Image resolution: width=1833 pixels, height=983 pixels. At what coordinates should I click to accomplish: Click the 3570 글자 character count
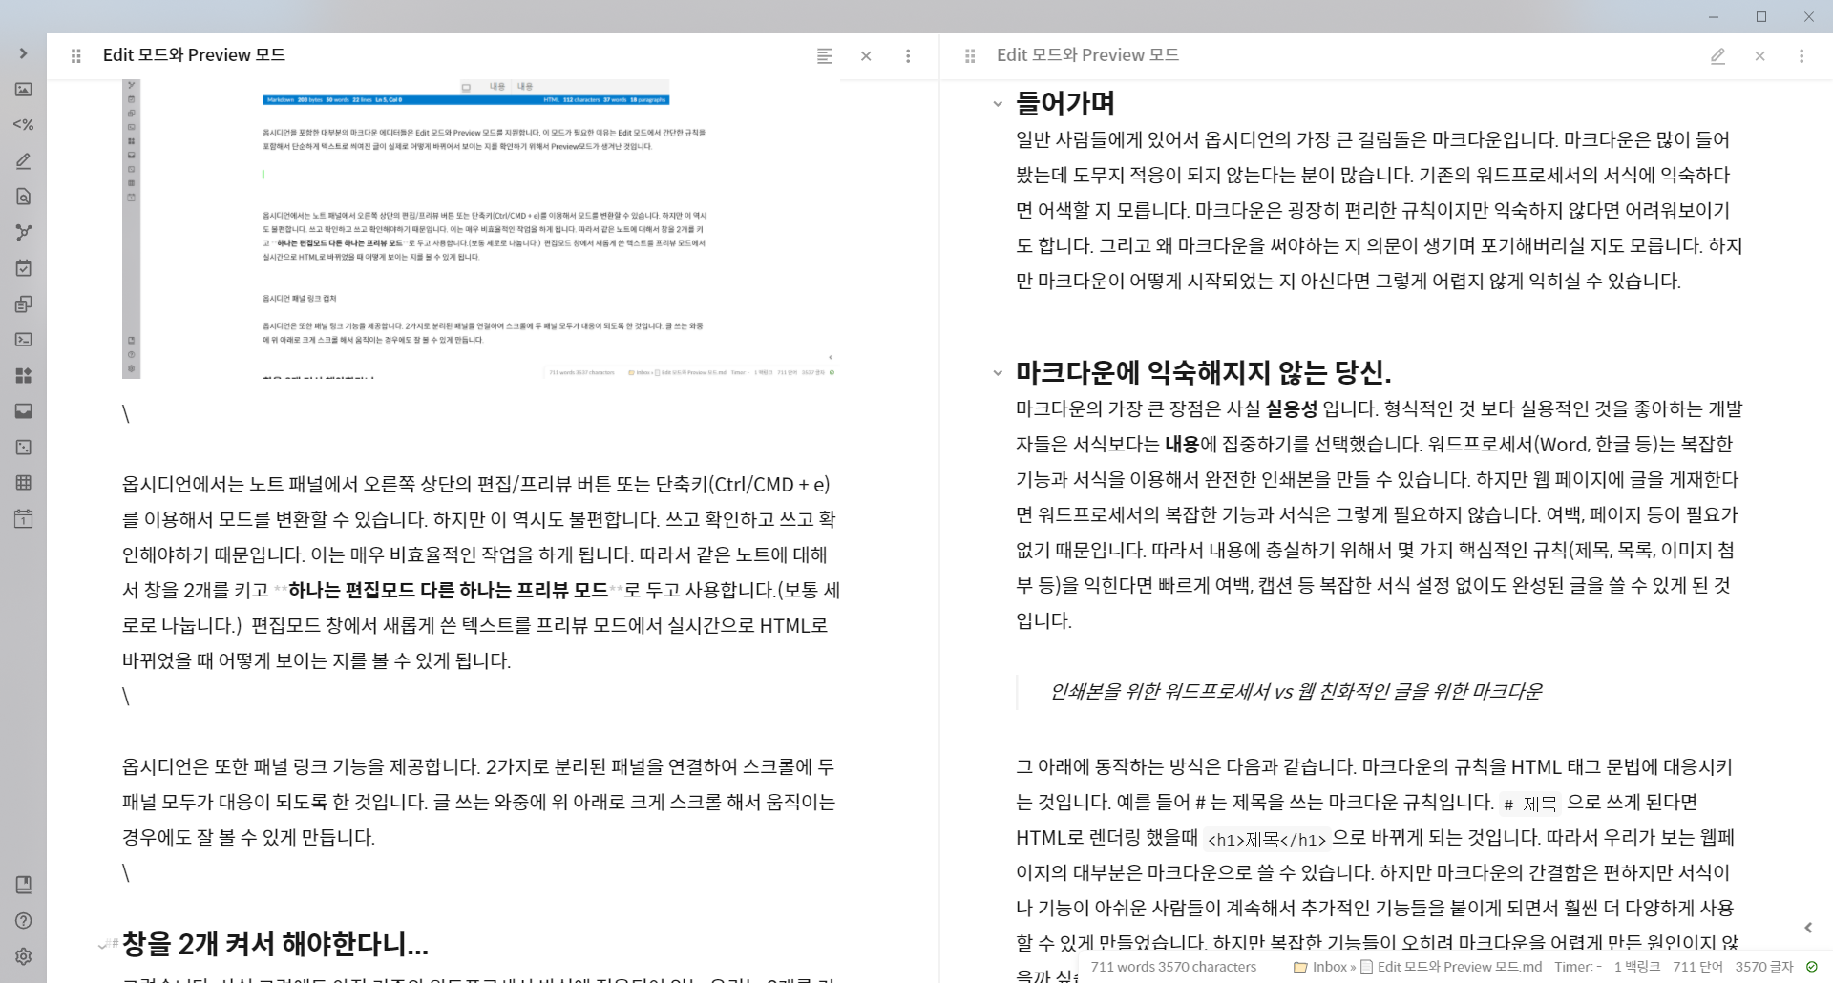click(x=1764, y=967)
